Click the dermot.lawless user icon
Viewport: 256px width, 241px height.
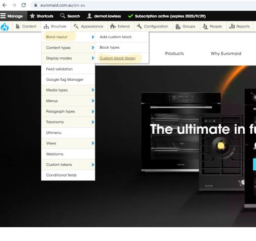click(x=89, y=16)
